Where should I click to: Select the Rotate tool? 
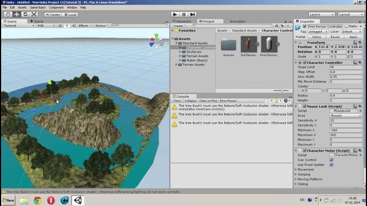pos(25,14)
